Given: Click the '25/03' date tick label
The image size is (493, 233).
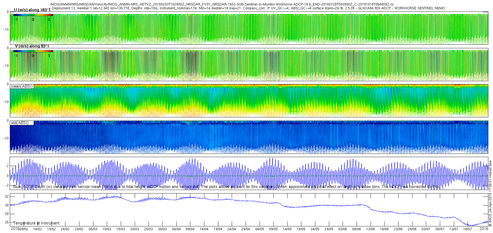Looking at the screenshot, I should (x=148, y=229).
